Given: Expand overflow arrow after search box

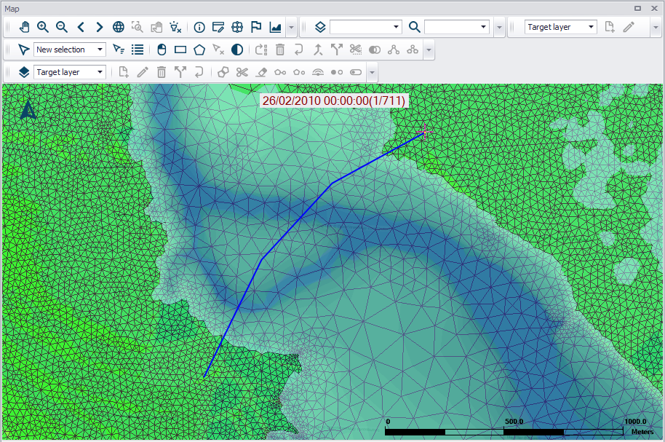Looking at the screenshot, I should click(x=500, y=27).
